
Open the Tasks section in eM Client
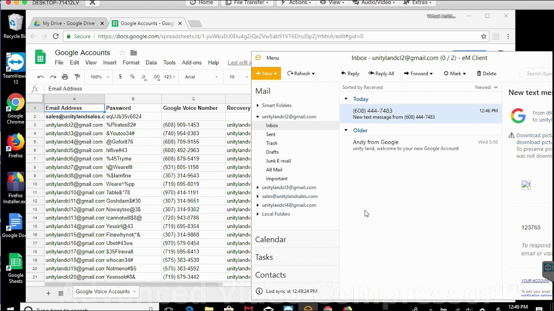(264, 257)
